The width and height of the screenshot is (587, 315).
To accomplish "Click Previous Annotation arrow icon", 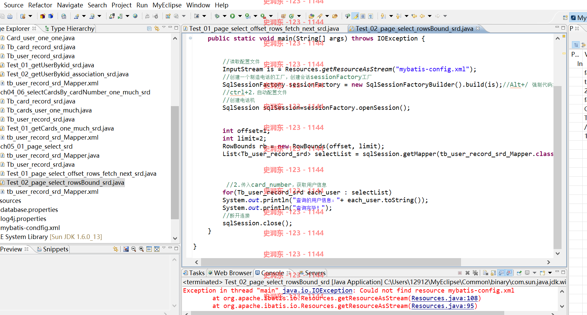I will pos(398,16).
